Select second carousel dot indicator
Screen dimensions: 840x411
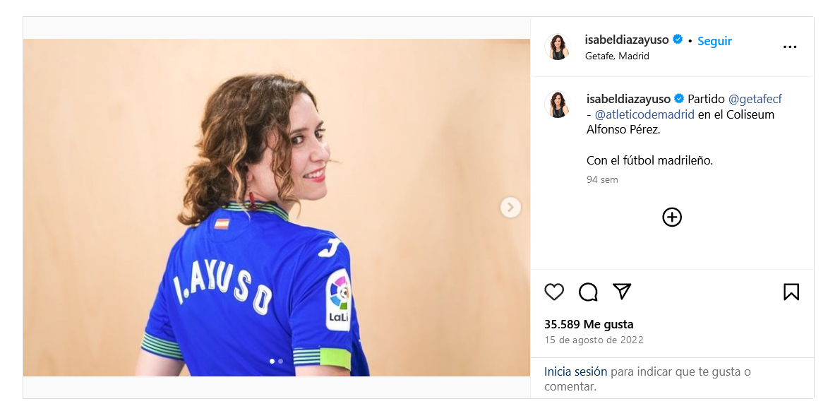click(280, 361)
